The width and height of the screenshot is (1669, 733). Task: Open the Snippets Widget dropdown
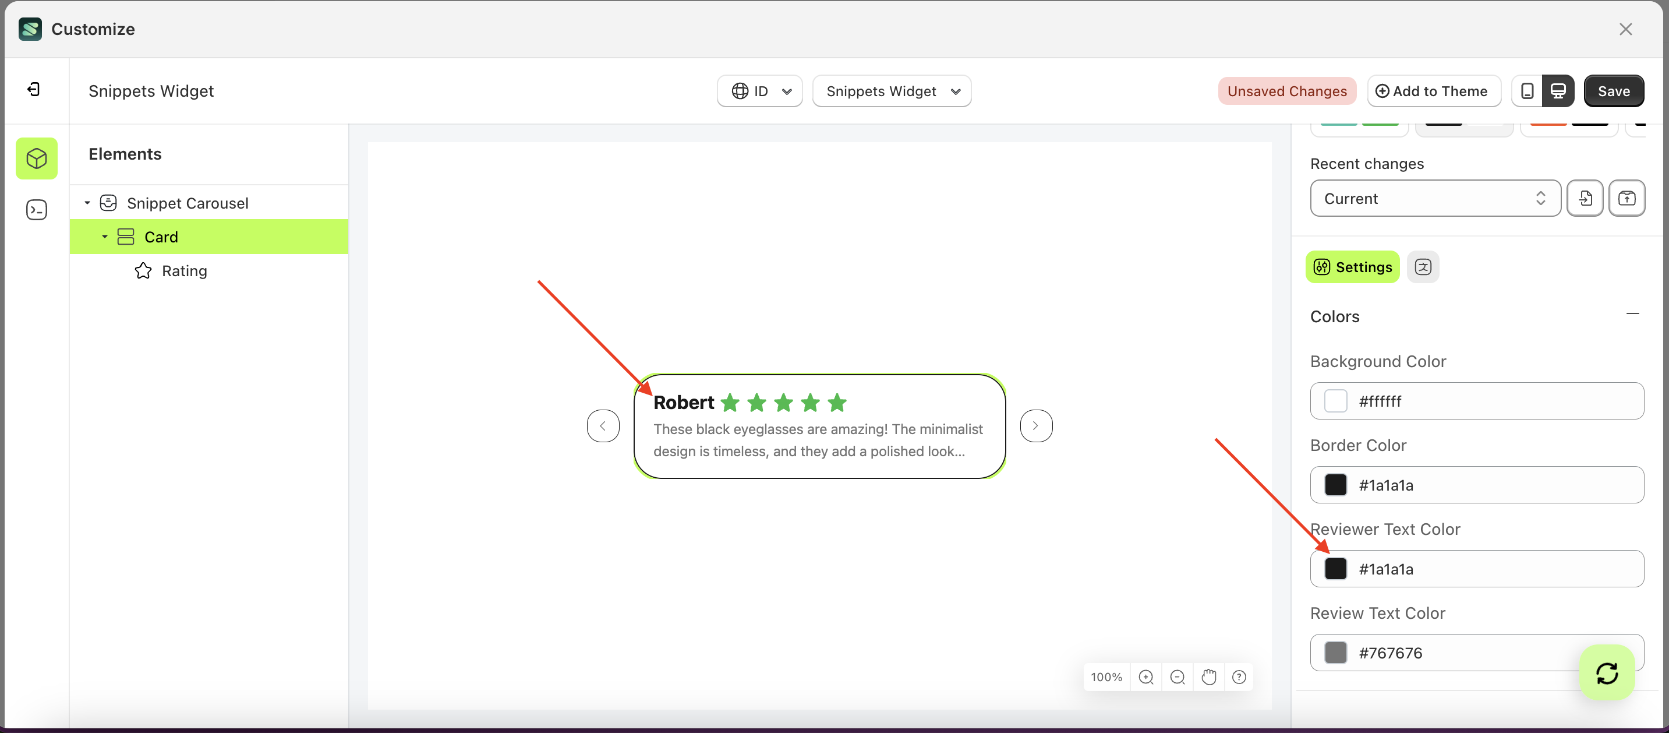pyautogui.click(x=892, y=91)
